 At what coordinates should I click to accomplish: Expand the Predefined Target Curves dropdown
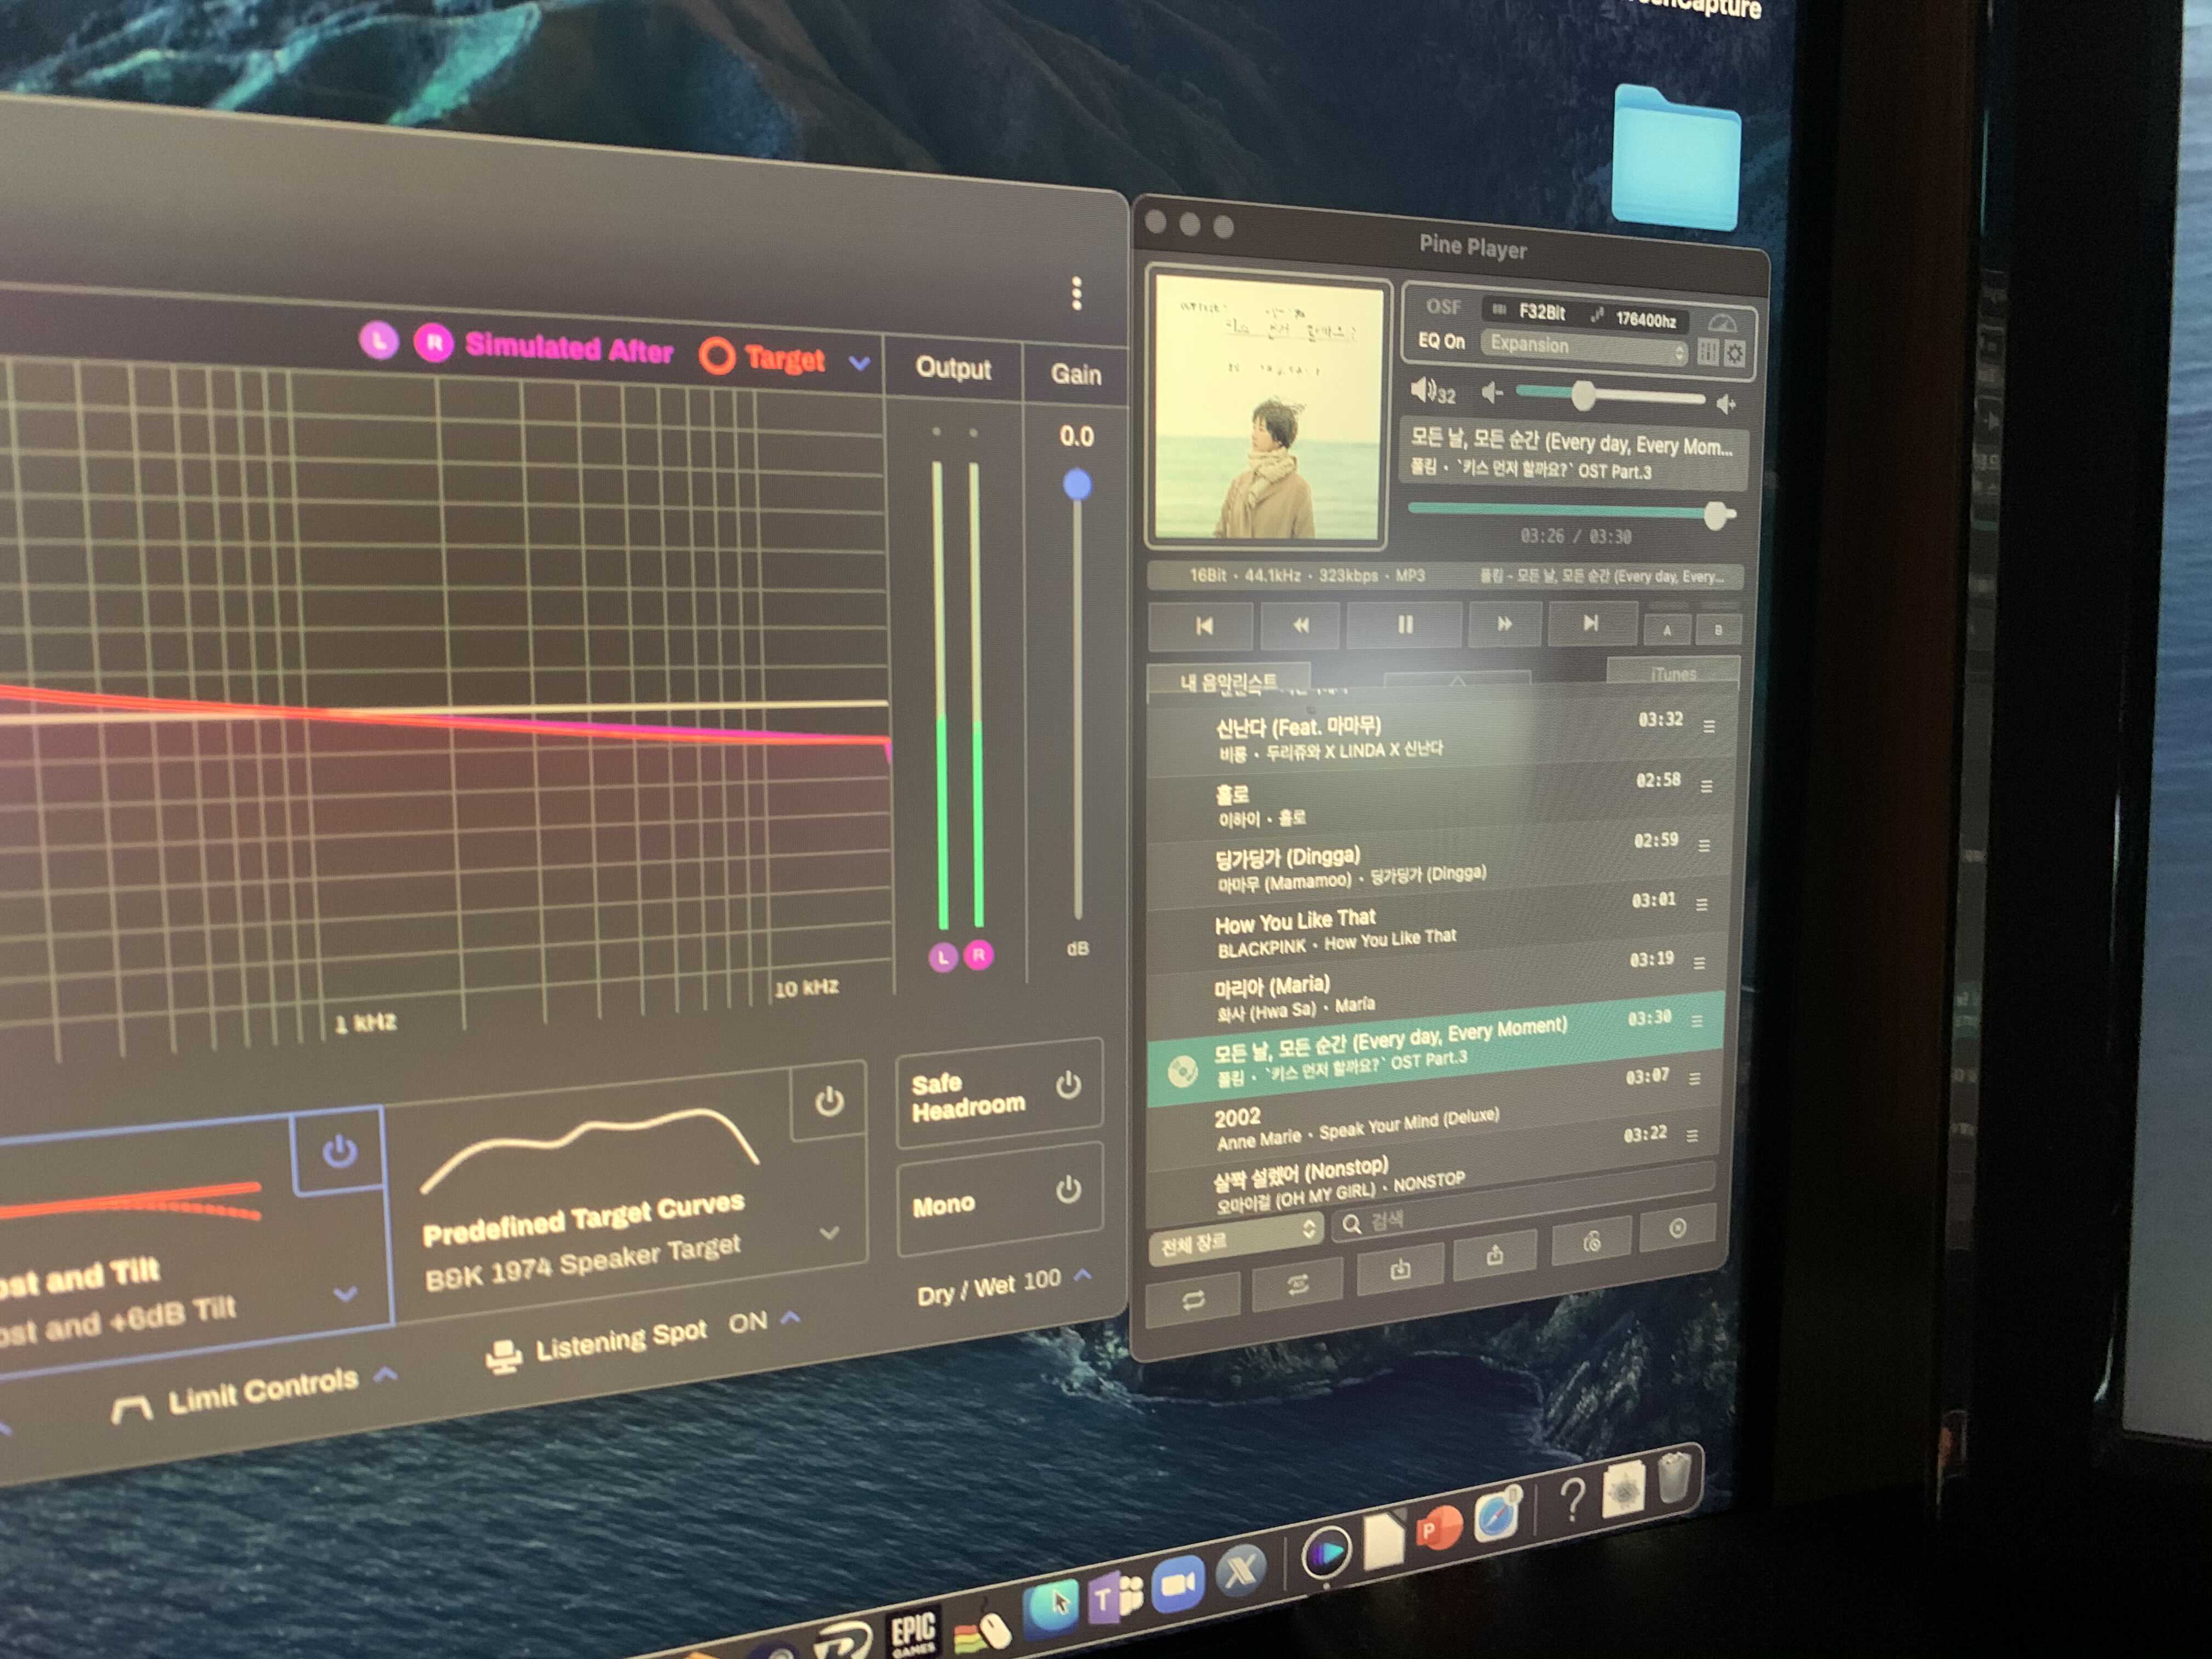click(829, 1233)
